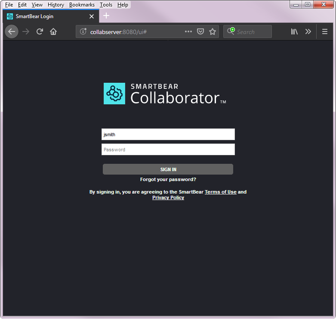336x319 pixels.
Task: Show site information icon in address bar
Action: tap(83, 31)
